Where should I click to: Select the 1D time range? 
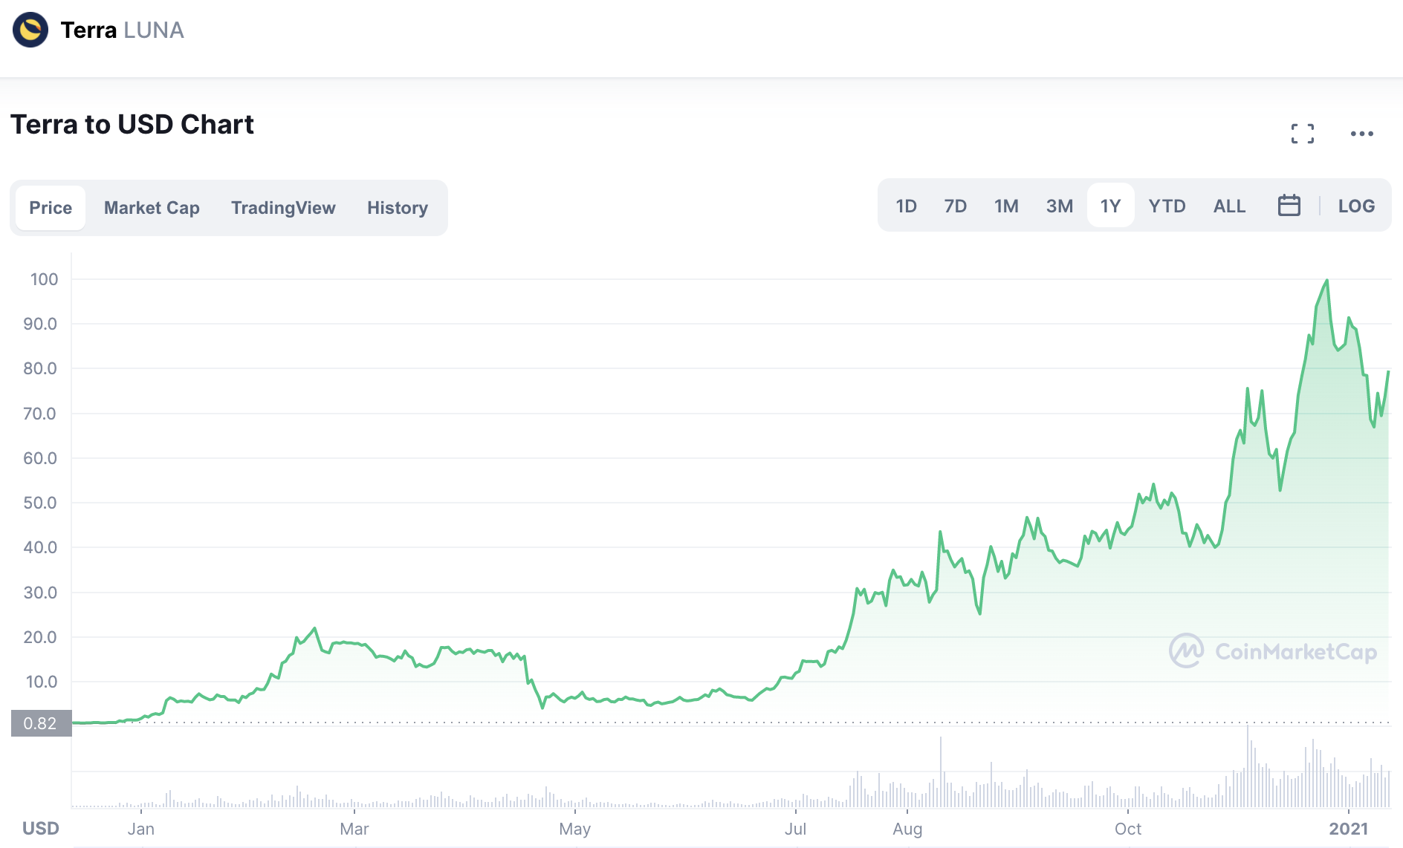point(906,206)
